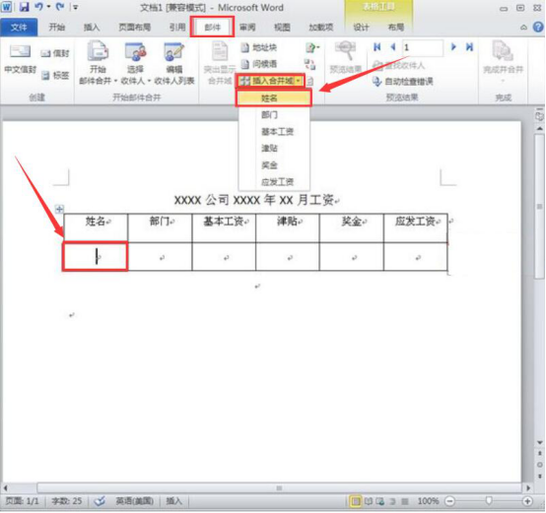Viewport: 546px width, 513px height.
Task: Click the zoom slider handle
Action: tap(489, 500)
